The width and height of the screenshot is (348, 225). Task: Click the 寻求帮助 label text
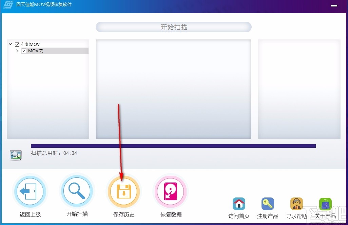tap(296, 216)
